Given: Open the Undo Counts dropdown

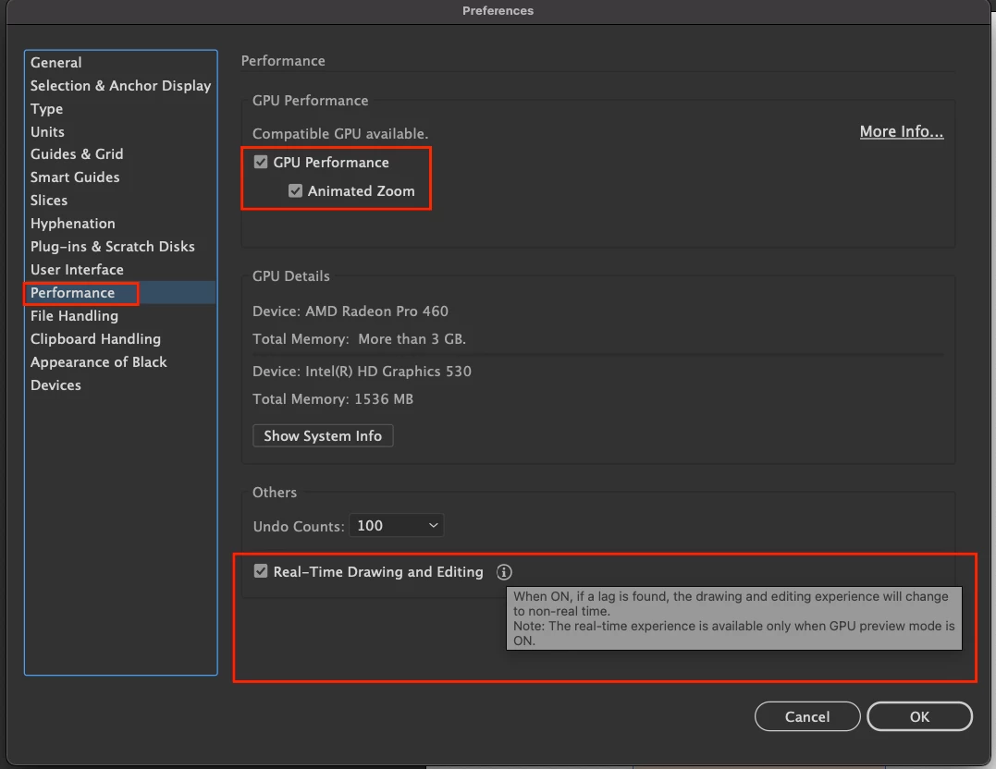Looking at the screenshot, I should [397, 525].
